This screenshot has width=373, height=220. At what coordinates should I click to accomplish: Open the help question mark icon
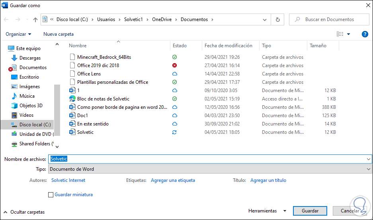365,34
